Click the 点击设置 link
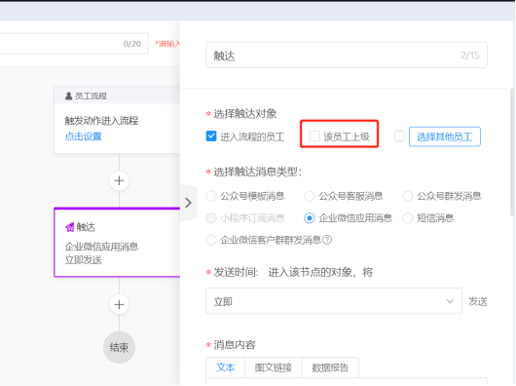The image size is (516, 386). click(x=84, y=136)
